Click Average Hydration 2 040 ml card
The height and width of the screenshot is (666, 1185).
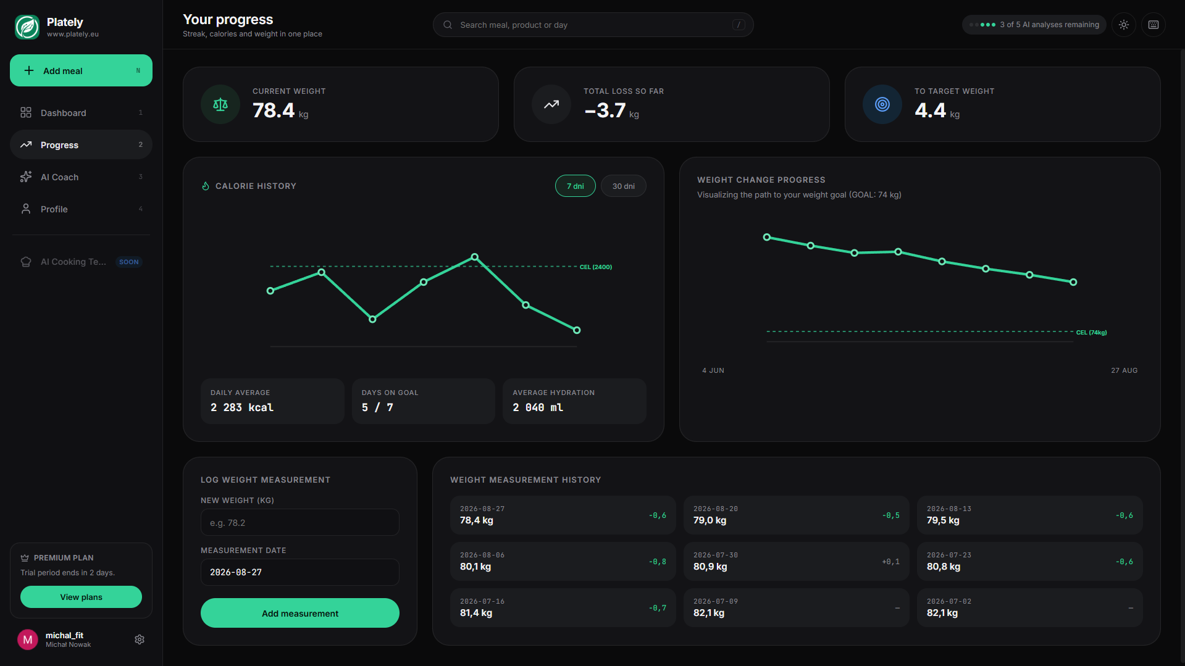[x=575, y=401]
